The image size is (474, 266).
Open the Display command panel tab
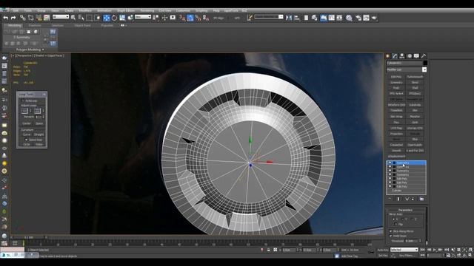pos(416,56)
